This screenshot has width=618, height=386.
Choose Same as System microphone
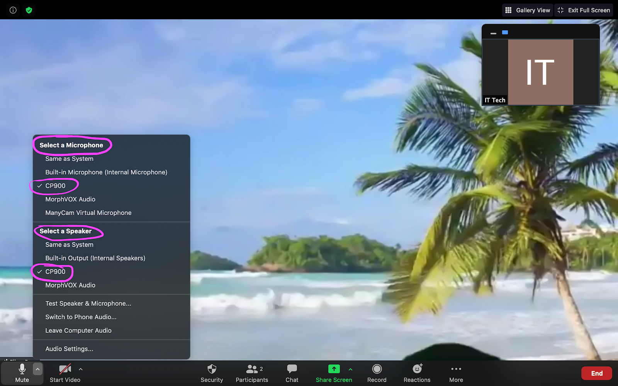[112, 159]
